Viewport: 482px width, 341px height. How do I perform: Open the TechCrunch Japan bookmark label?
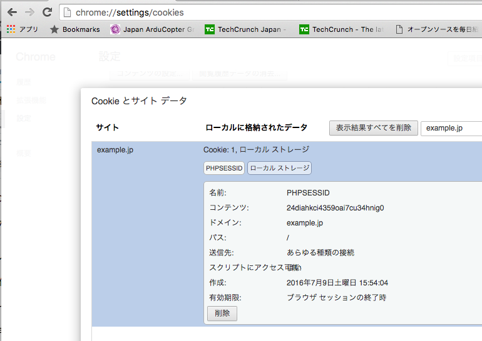pos(252,29)
